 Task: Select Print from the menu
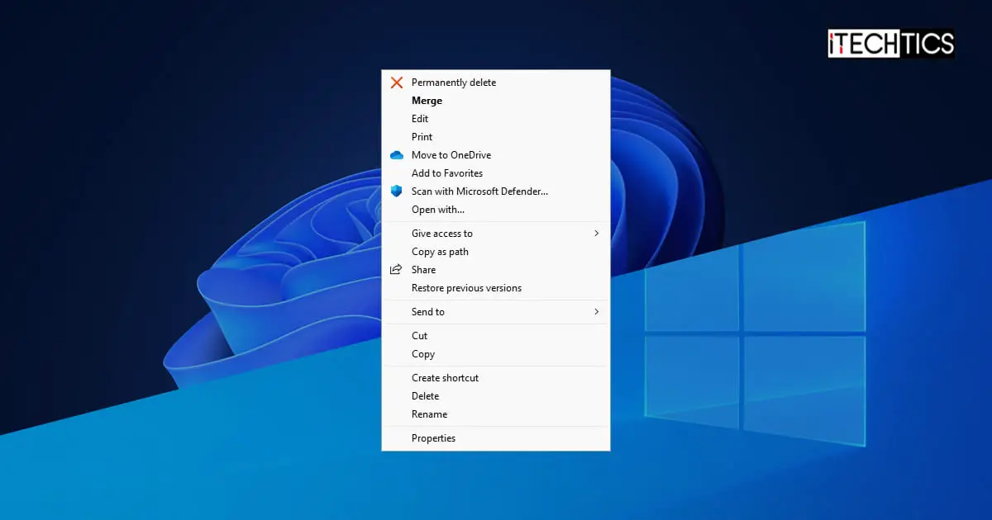coord(496,137)
